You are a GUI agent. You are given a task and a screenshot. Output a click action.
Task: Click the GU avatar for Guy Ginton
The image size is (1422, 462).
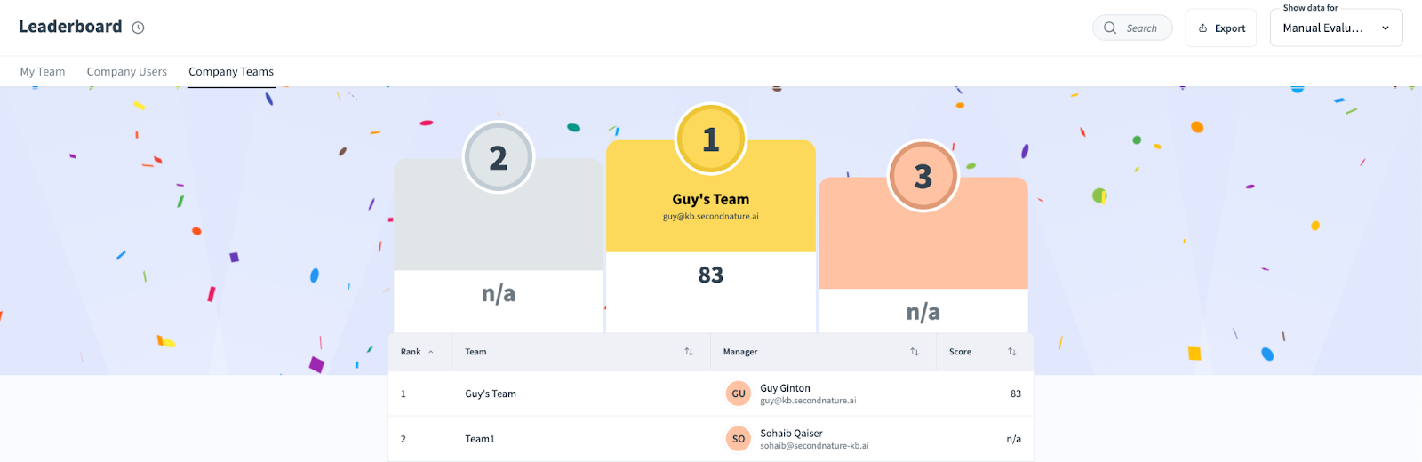coord(739,394)
